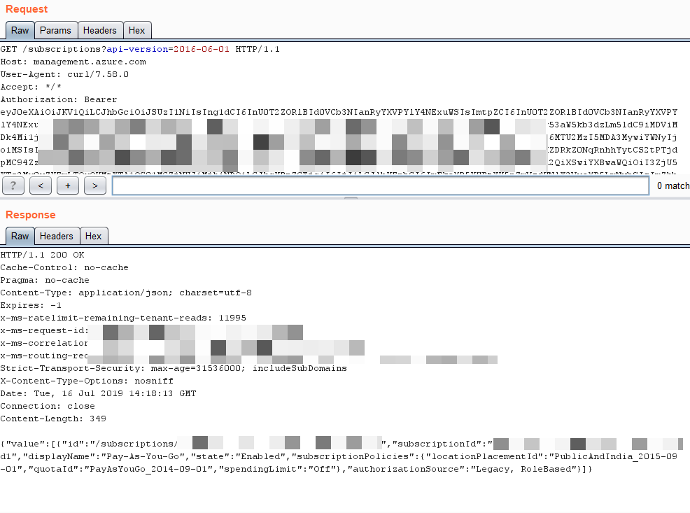
Task: Go to previous search match
Action: point(41,185)
